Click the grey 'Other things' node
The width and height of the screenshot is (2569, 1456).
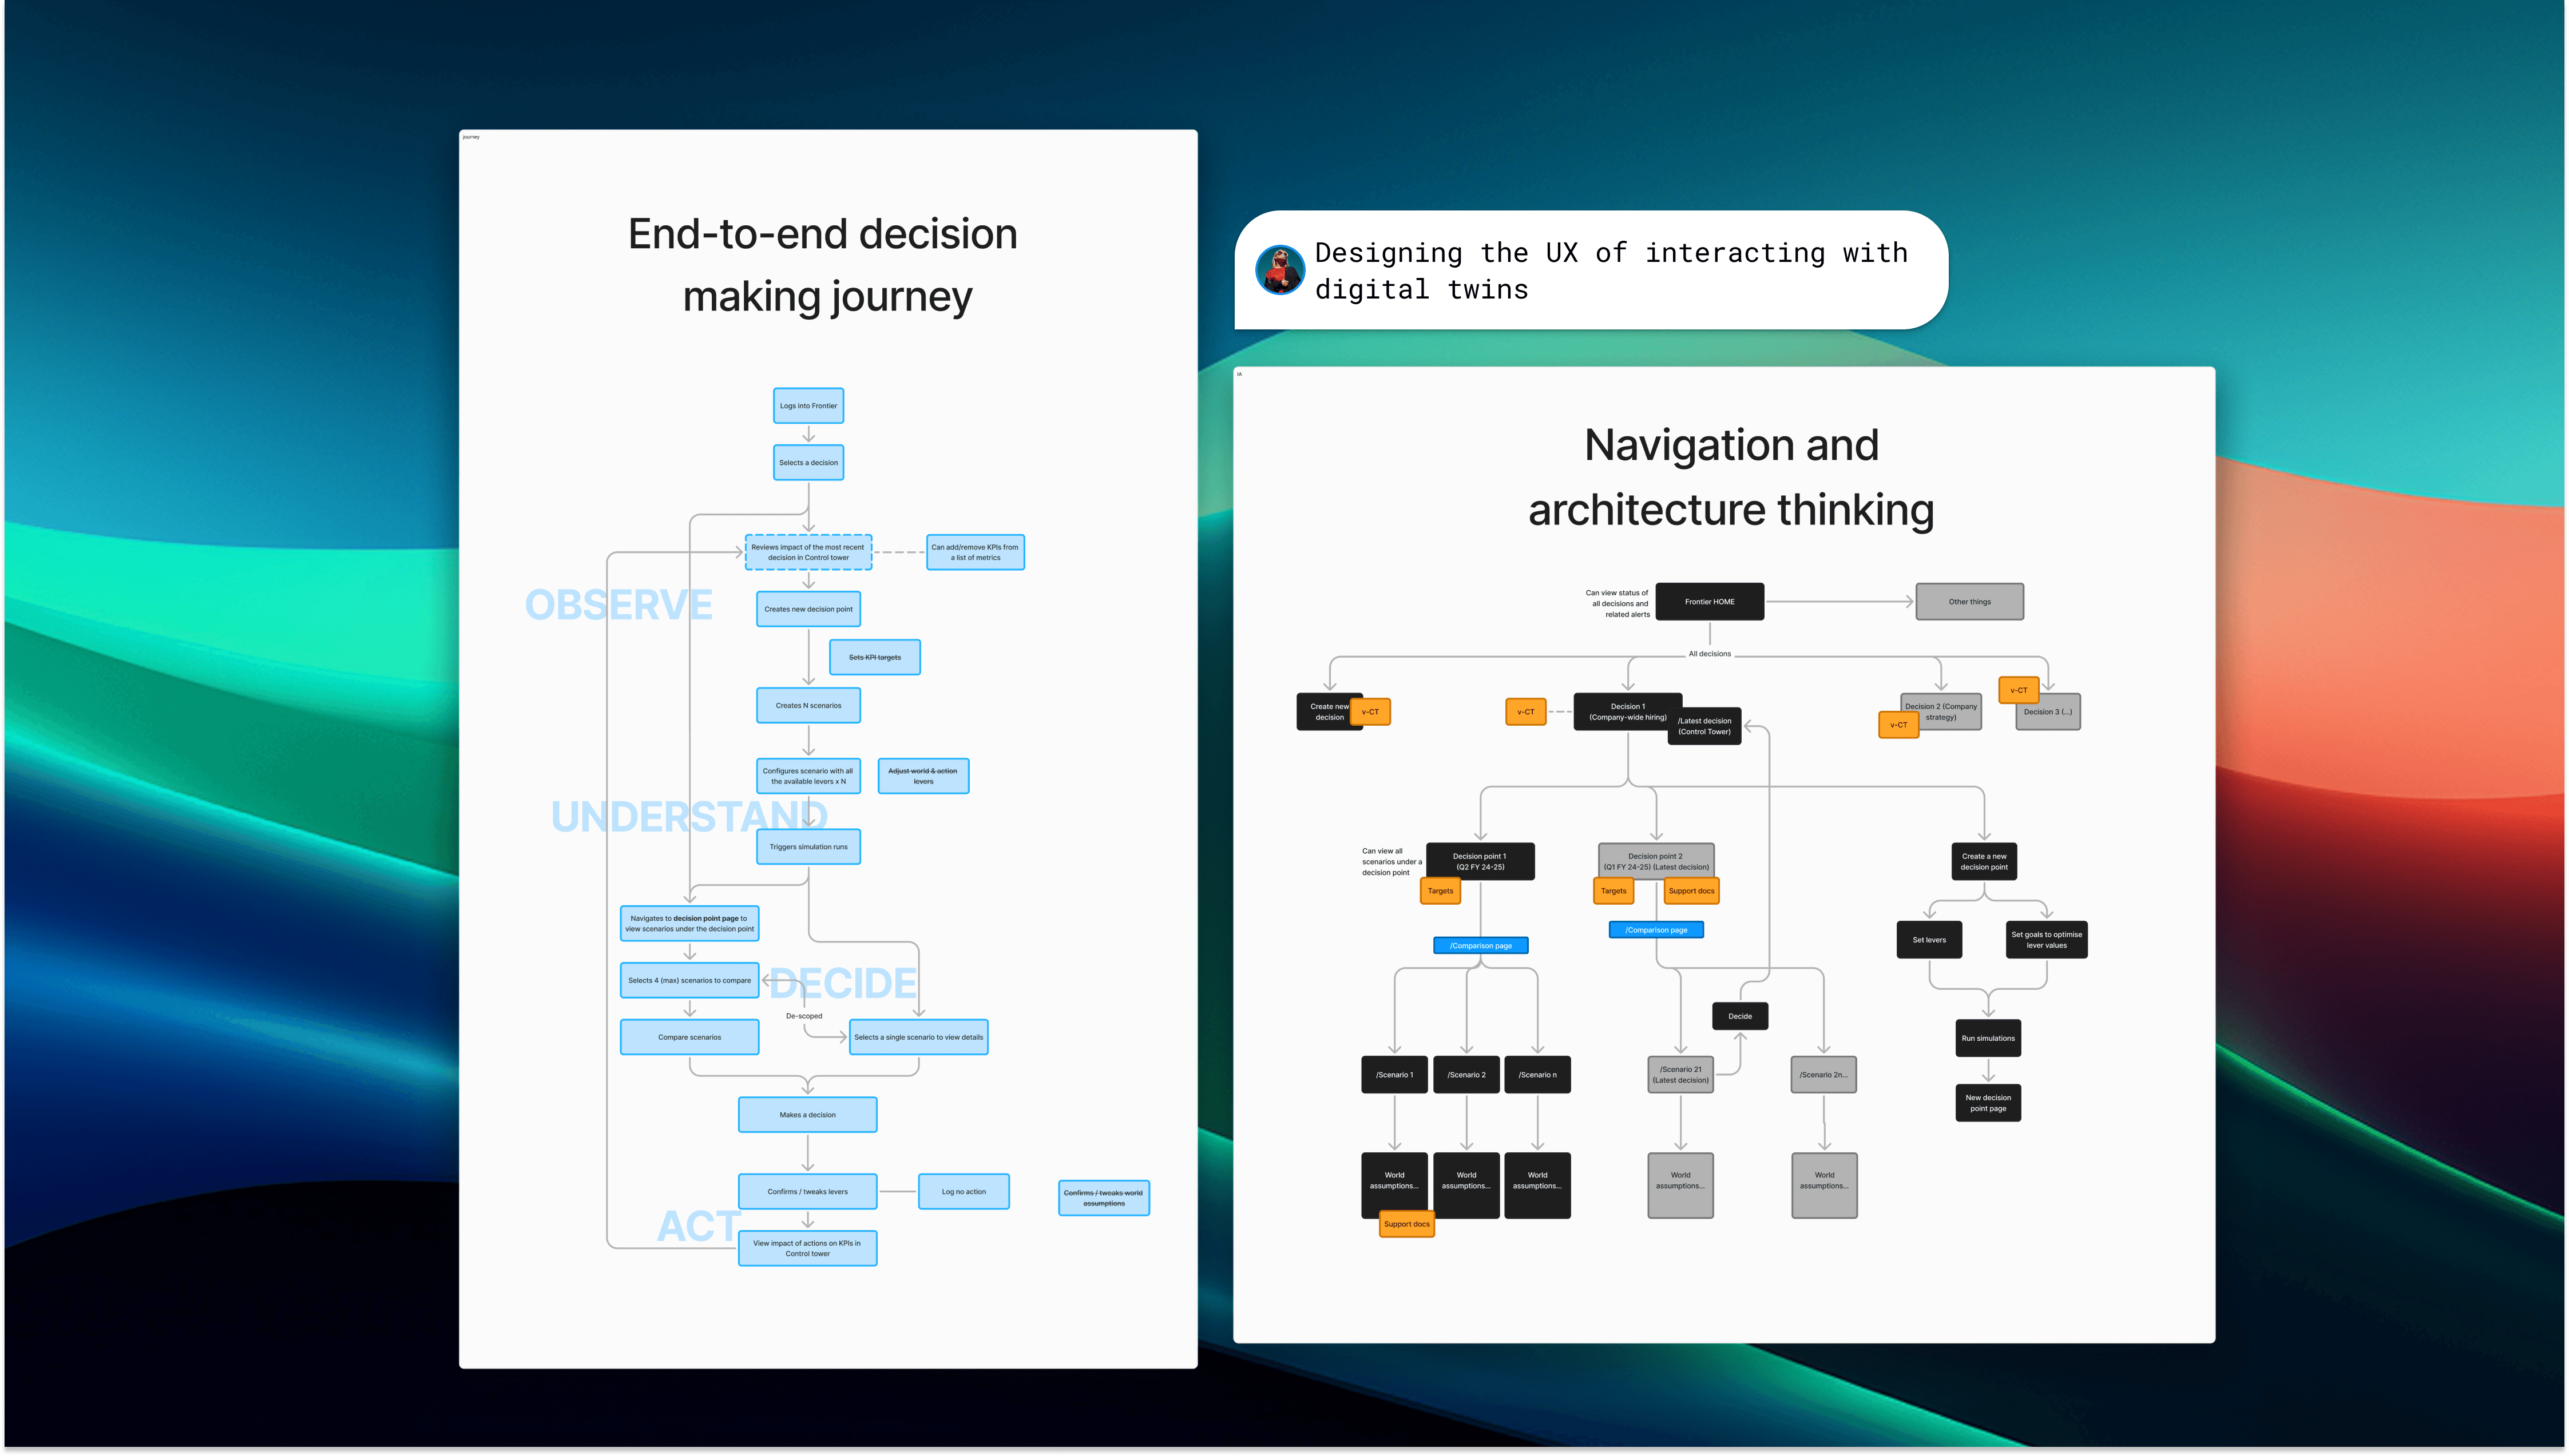(x=1969, y=602)
